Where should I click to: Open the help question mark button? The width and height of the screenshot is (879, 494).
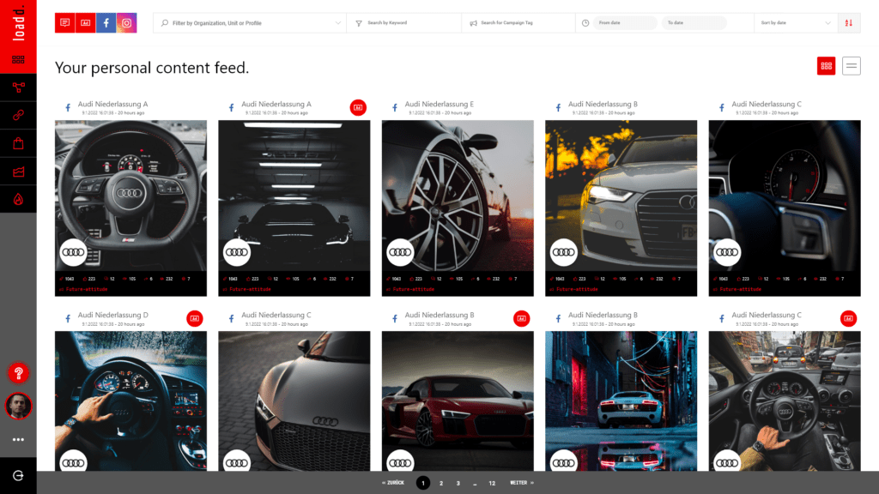[x=18, y=373]
